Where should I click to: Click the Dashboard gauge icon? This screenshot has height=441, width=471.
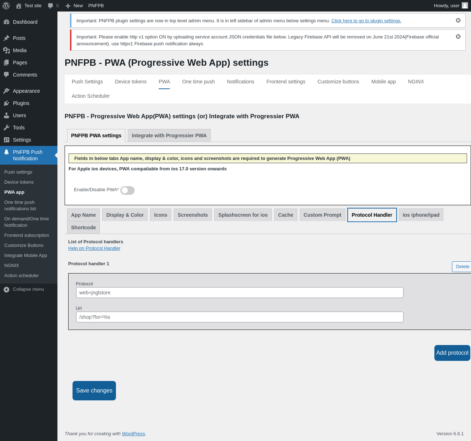click(x=6, y=22)
